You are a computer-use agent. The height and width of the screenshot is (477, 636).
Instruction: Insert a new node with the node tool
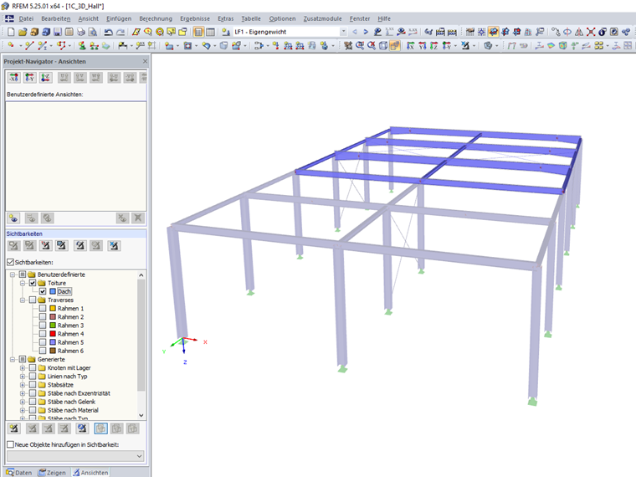(11, 45)
